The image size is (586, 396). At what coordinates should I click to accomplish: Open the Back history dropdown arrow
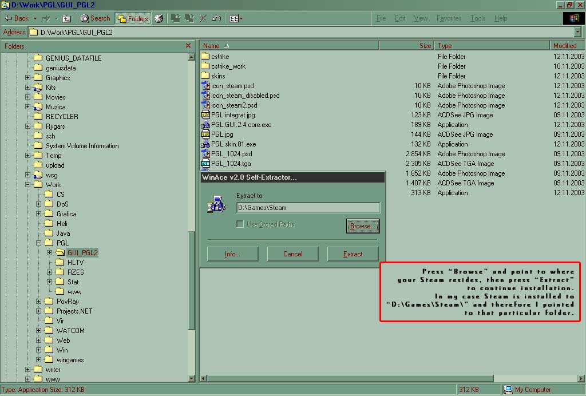click(35, 18)
